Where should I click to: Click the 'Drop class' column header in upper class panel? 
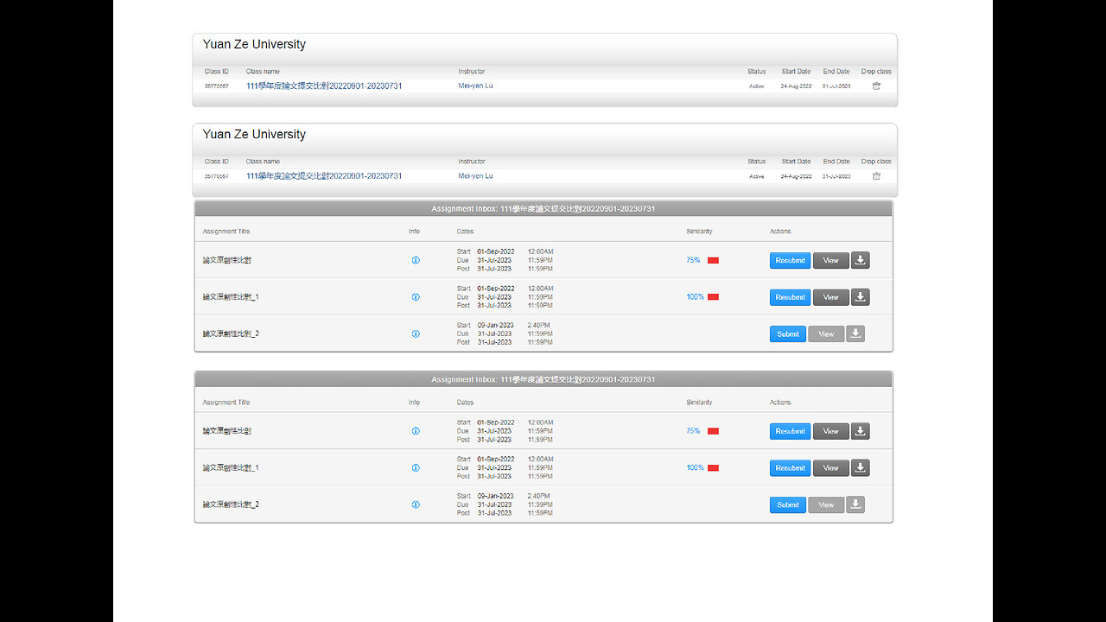click(876, 72)
